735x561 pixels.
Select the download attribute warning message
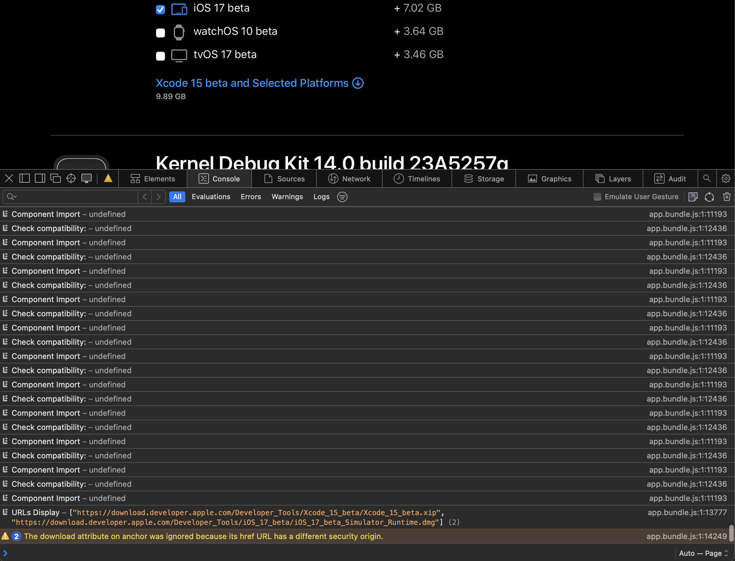click(x=203, y=536)
